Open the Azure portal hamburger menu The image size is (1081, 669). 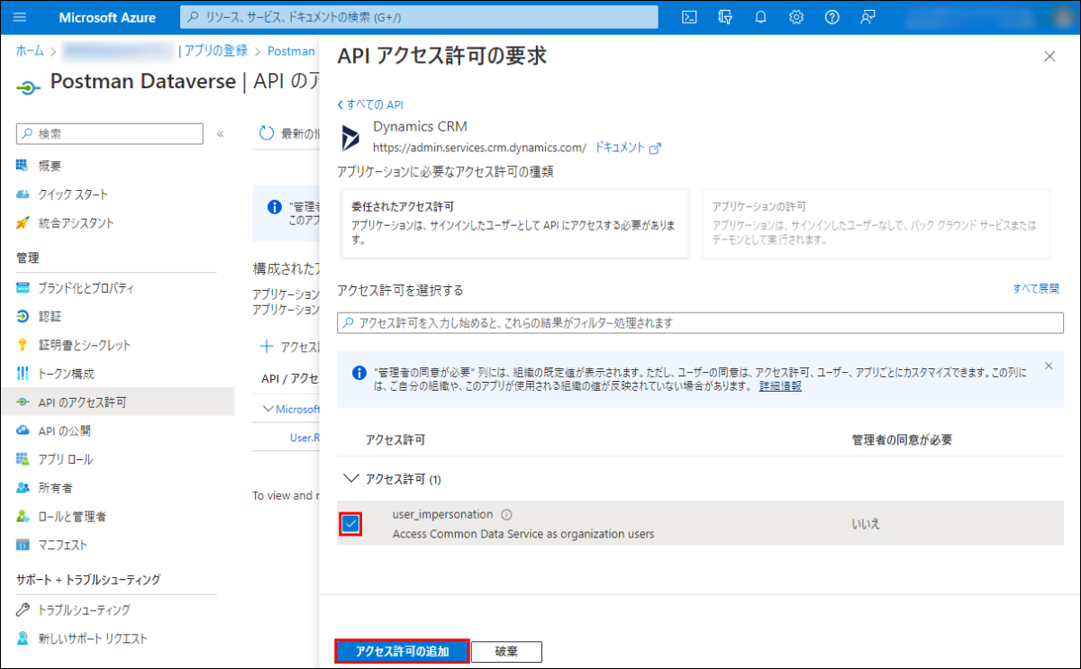pos(20,17)
